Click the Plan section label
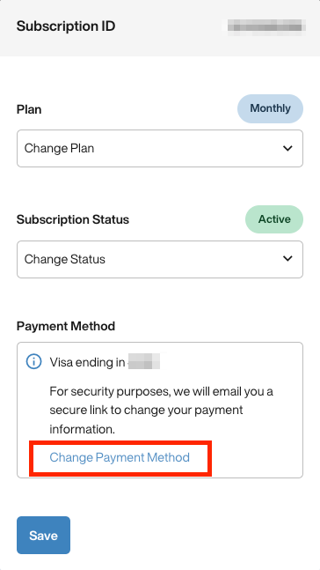Viewport: 320px width, 570px height. tap(29, 109)
